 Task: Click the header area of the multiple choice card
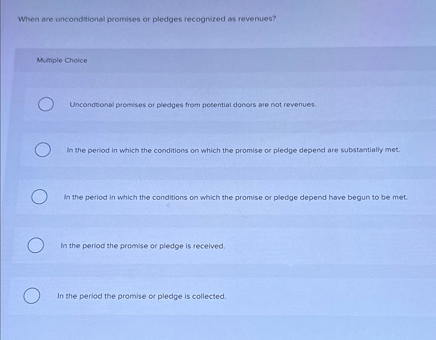click(x=209, y=60)
